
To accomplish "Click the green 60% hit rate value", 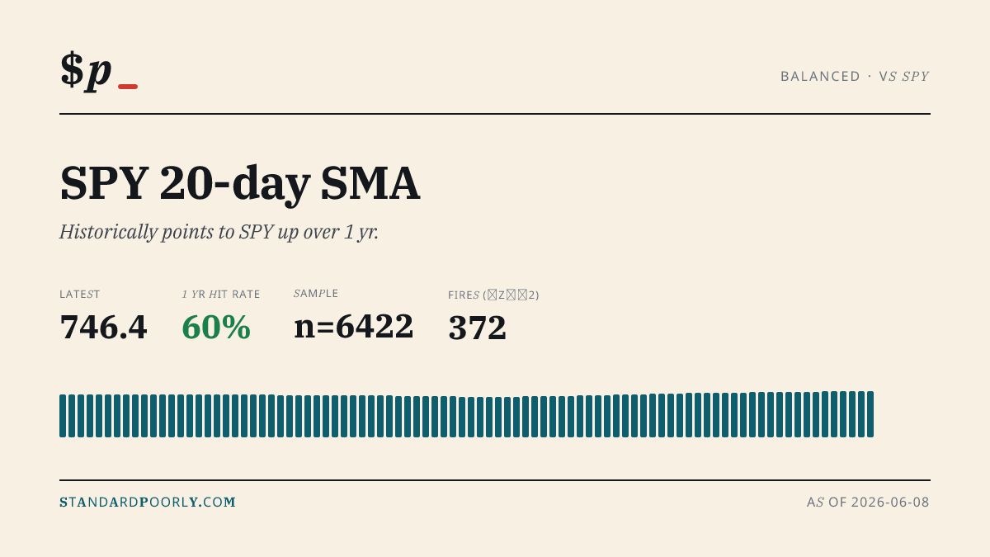I will tap(216, 327).
